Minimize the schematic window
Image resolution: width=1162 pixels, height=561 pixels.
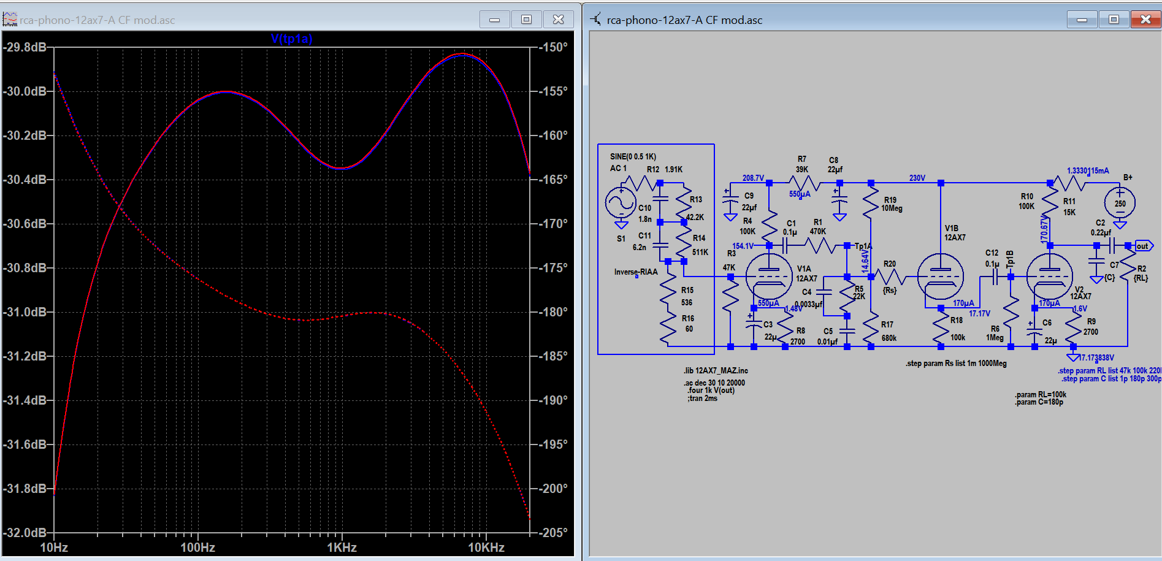coord(1082,20)
